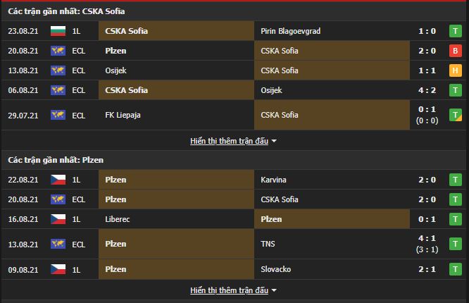Viewport: 469px width, 303px height.
Task: Click the TNS team name
Action: click(x=268, y=244)
